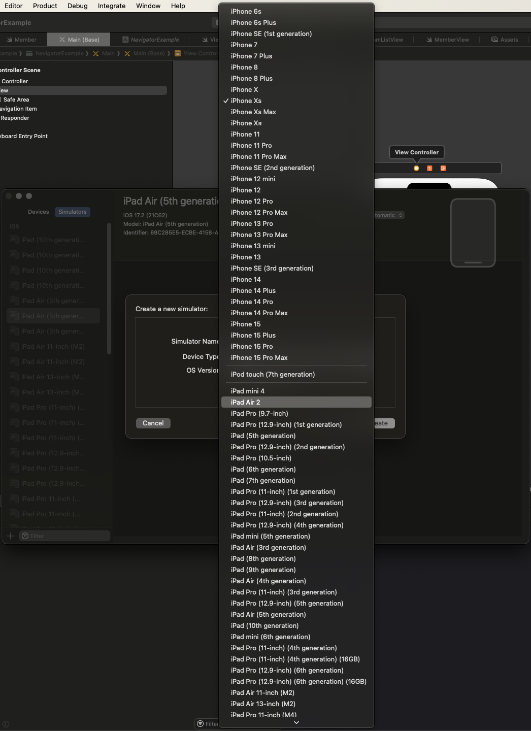
Task: Choose iPhone Xr from list
Action: coord(296,123)
